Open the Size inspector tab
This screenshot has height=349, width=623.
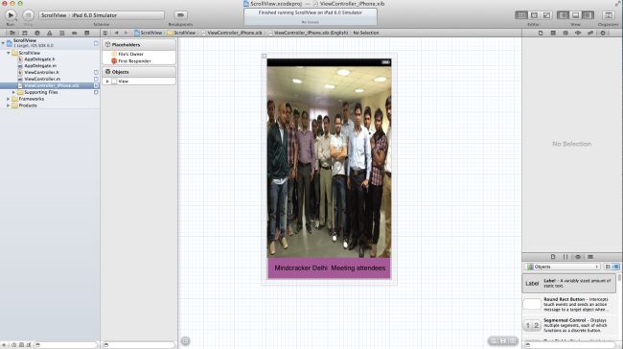click(590, 33)
